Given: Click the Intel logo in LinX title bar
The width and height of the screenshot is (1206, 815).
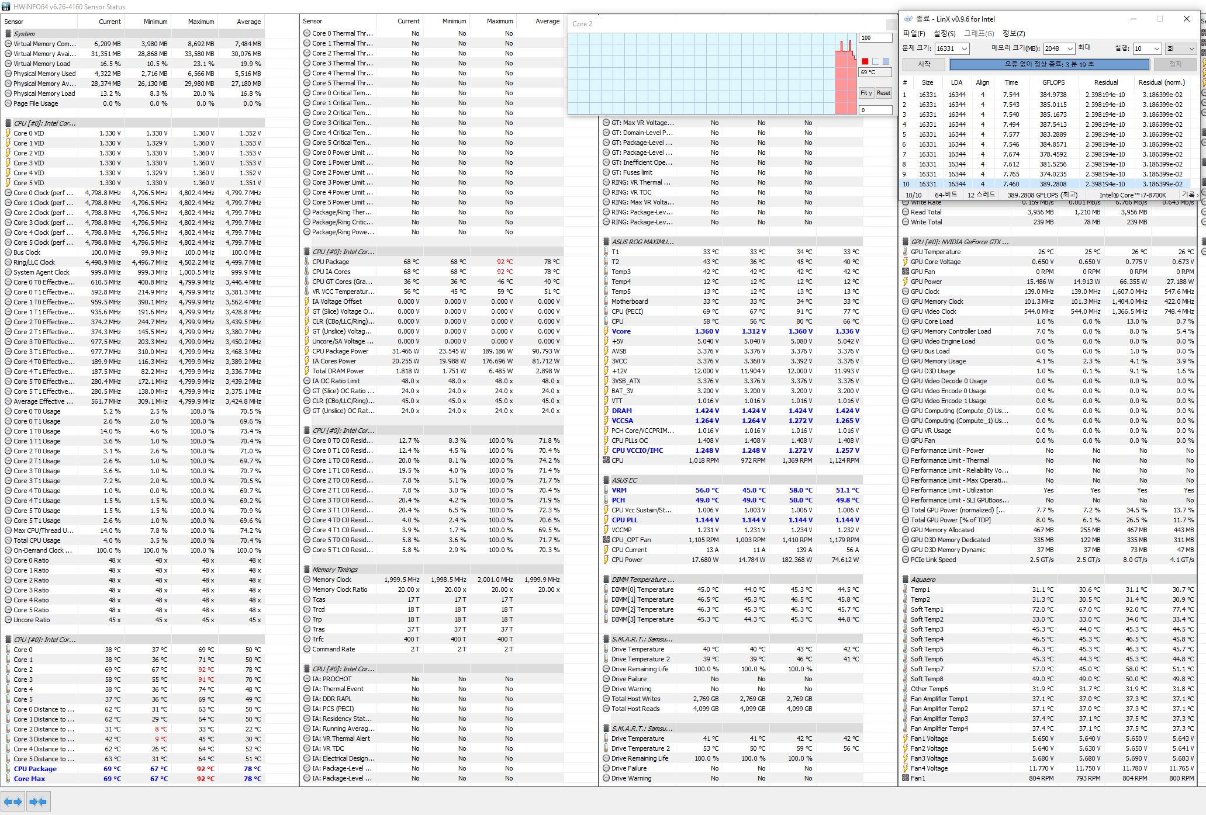Looking at the screenshot, I should (x=908, y=19).
